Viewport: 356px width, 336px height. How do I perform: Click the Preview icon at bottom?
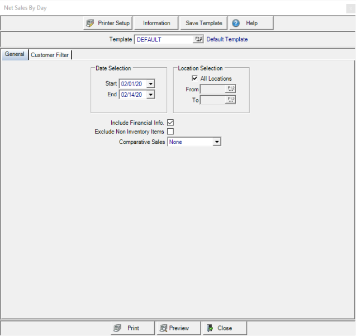point(163,328)
